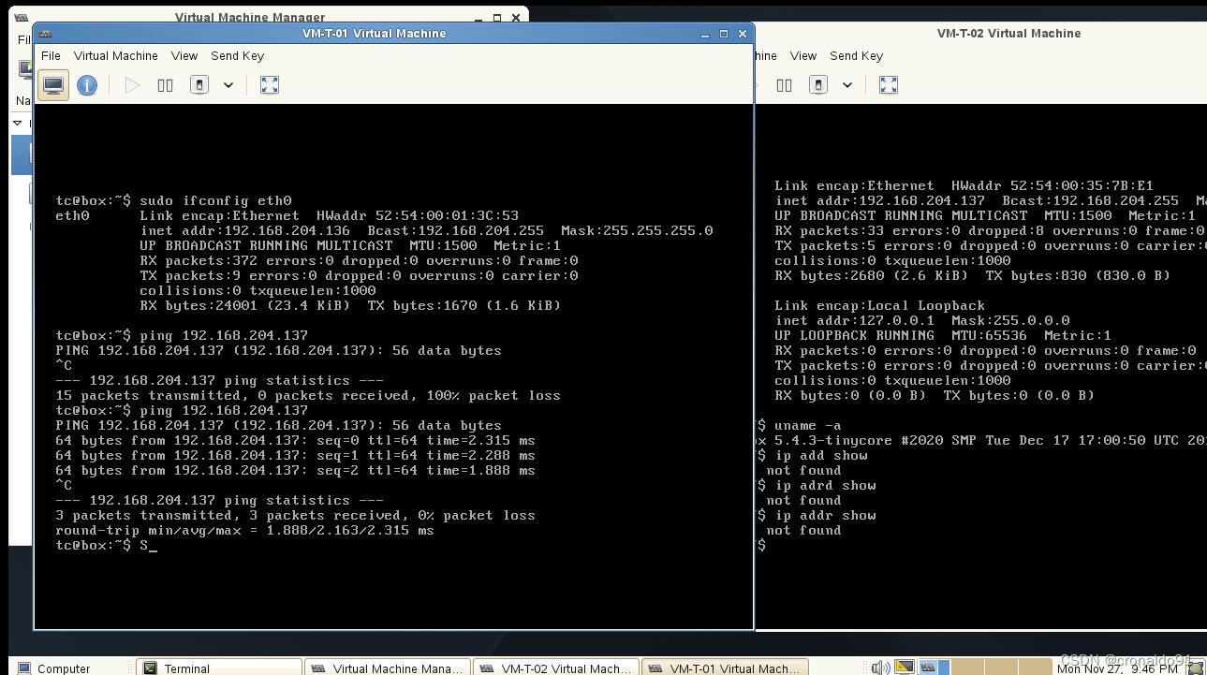Open the Send Key menu in VM-T-01
This screenshot has height=675, width=1207.
coord(238,56)
